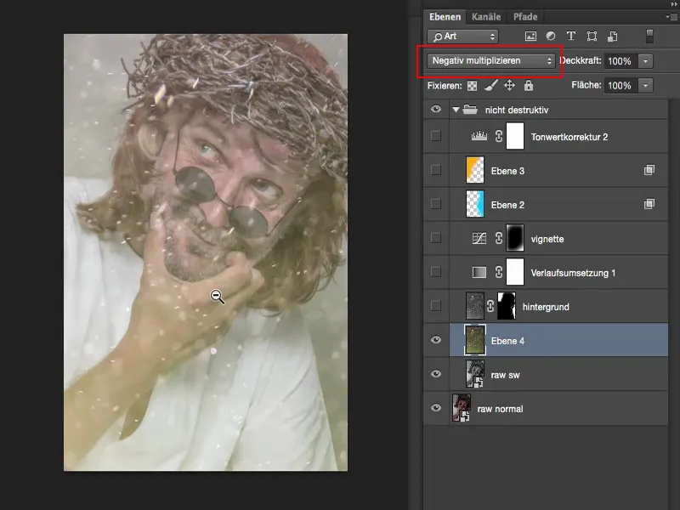Click the clipping icon right of Ebene 3
This screenshot has width=680, height=510.
(x=649, y=170)
